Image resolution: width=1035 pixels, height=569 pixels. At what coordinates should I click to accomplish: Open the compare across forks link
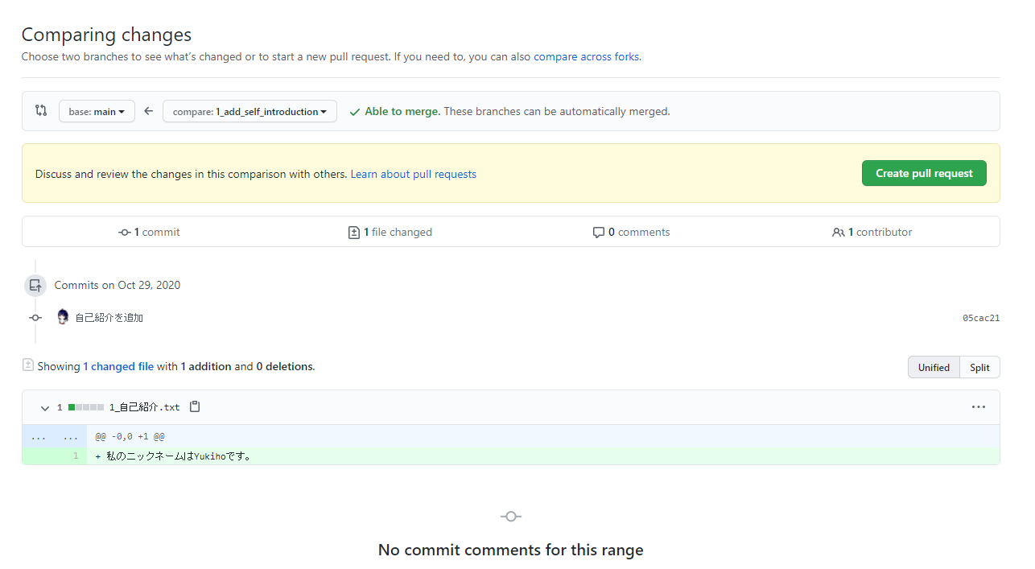pos(586,57)
